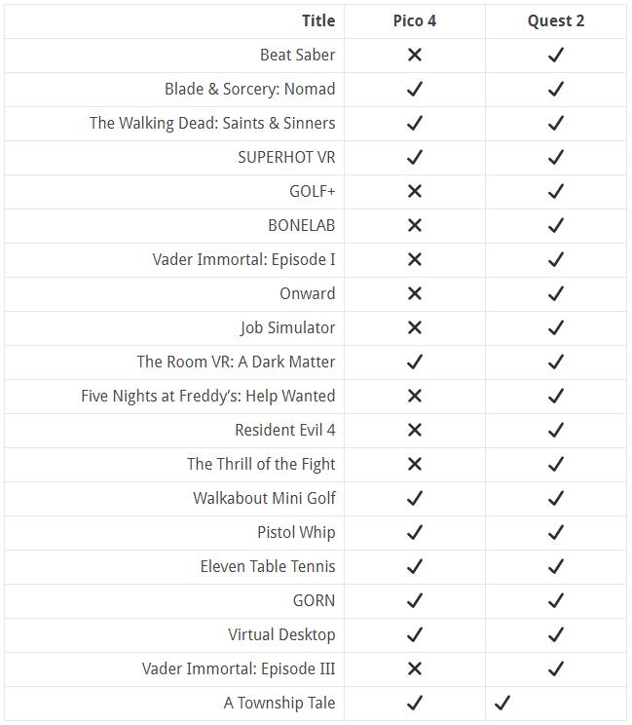Click the Pico 4 checkmark for SUPERHOT VR
The width and height of the screenshot is (632, 725).
[414, 158]
